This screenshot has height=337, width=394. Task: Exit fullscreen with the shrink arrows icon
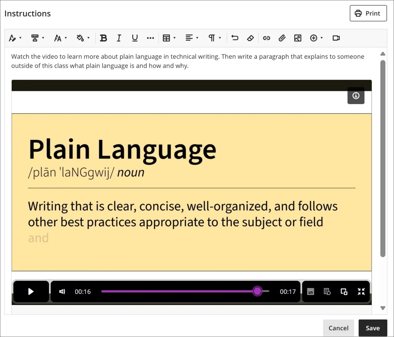tap(361, 291)
